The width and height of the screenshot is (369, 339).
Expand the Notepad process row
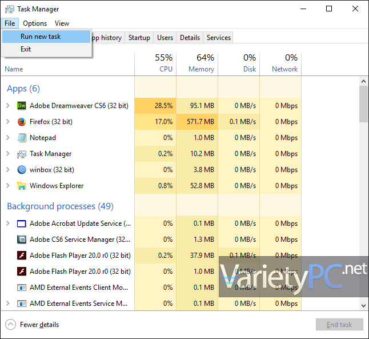pos(8,138)
